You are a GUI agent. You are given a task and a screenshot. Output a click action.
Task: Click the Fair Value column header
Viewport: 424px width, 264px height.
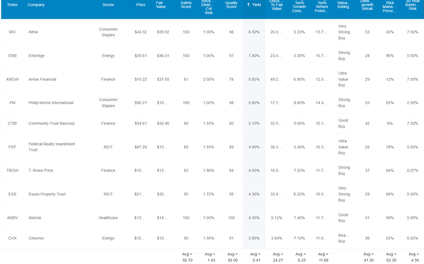tap(161, 5)
